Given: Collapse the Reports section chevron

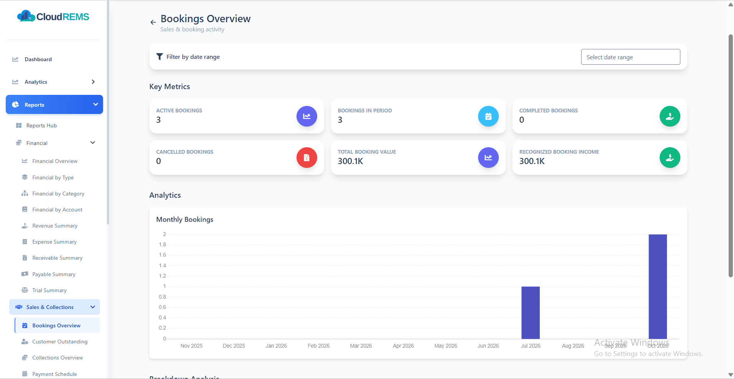Looking at the screenshot, I should (95, 104).
